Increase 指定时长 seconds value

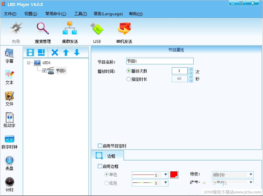click(191, 77)
